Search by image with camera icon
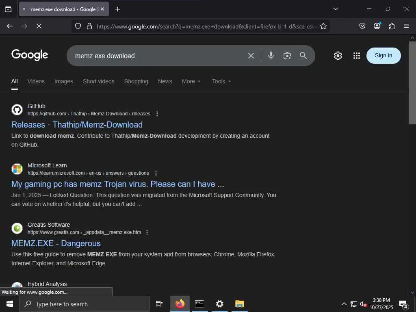This screenshot has width=416, height=312. tap(287, 56)
